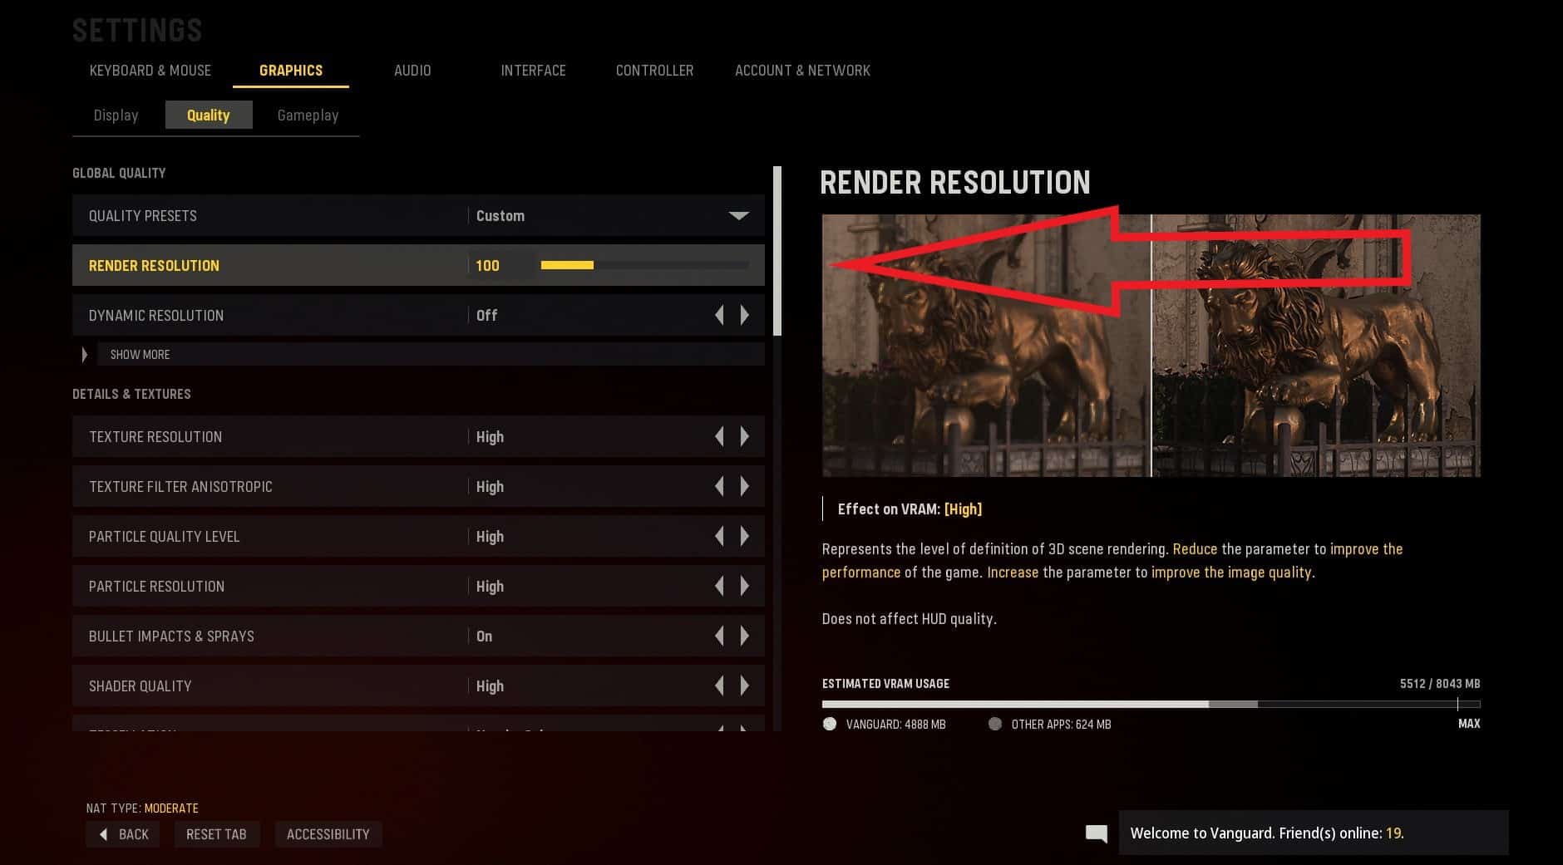Image resolution: width=1563 pixels, height=865 pixels.
Task: Toggle Bullet Impacts & Sprays with left arrow
Action: (720, 636)
